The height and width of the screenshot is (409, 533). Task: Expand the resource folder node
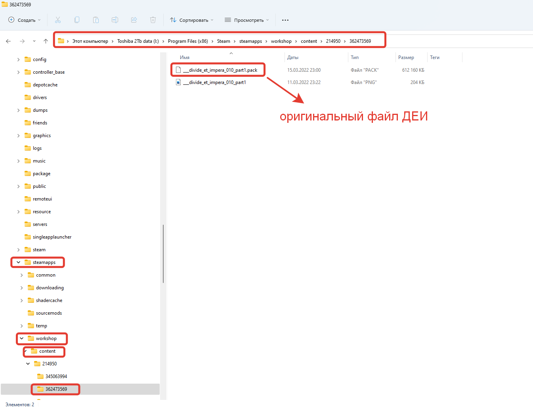click(x=18, y=212)
